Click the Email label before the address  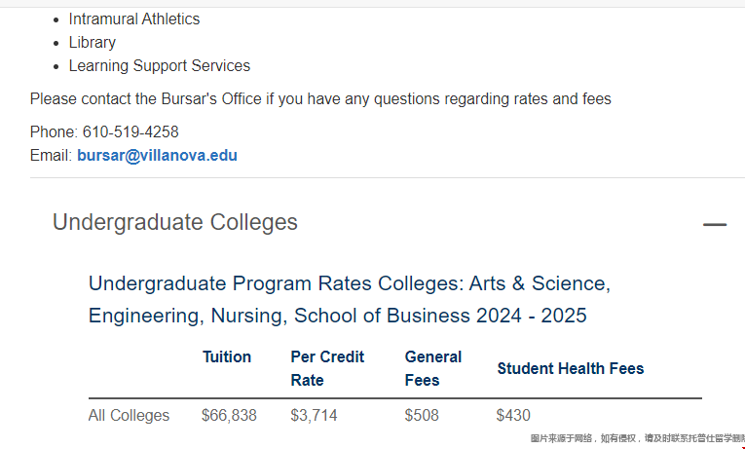(x=51, y=156)
